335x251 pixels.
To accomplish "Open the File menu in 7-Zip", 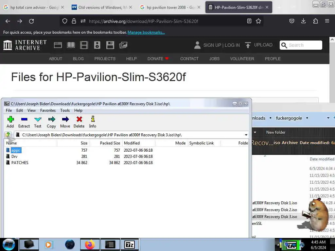I will coord(9,110).
